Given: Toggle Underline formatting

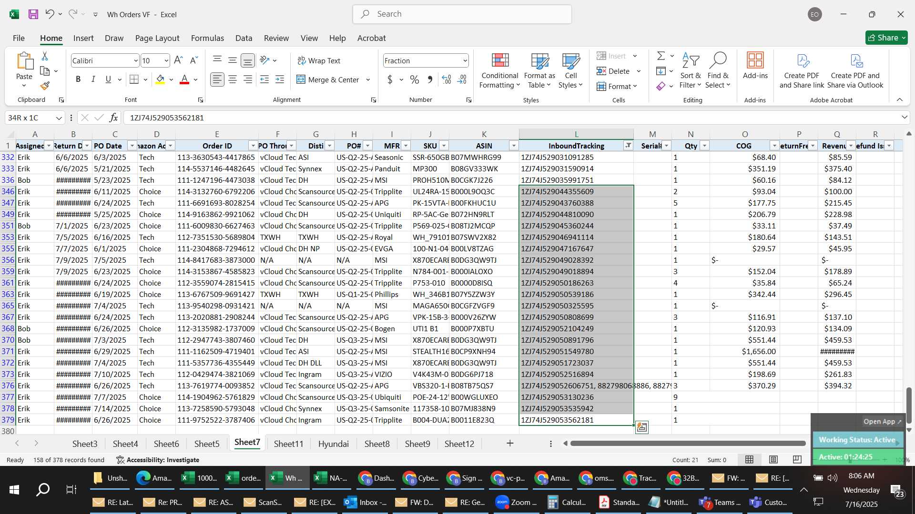Looking at the screenshot, I should (x=108, y=79).
